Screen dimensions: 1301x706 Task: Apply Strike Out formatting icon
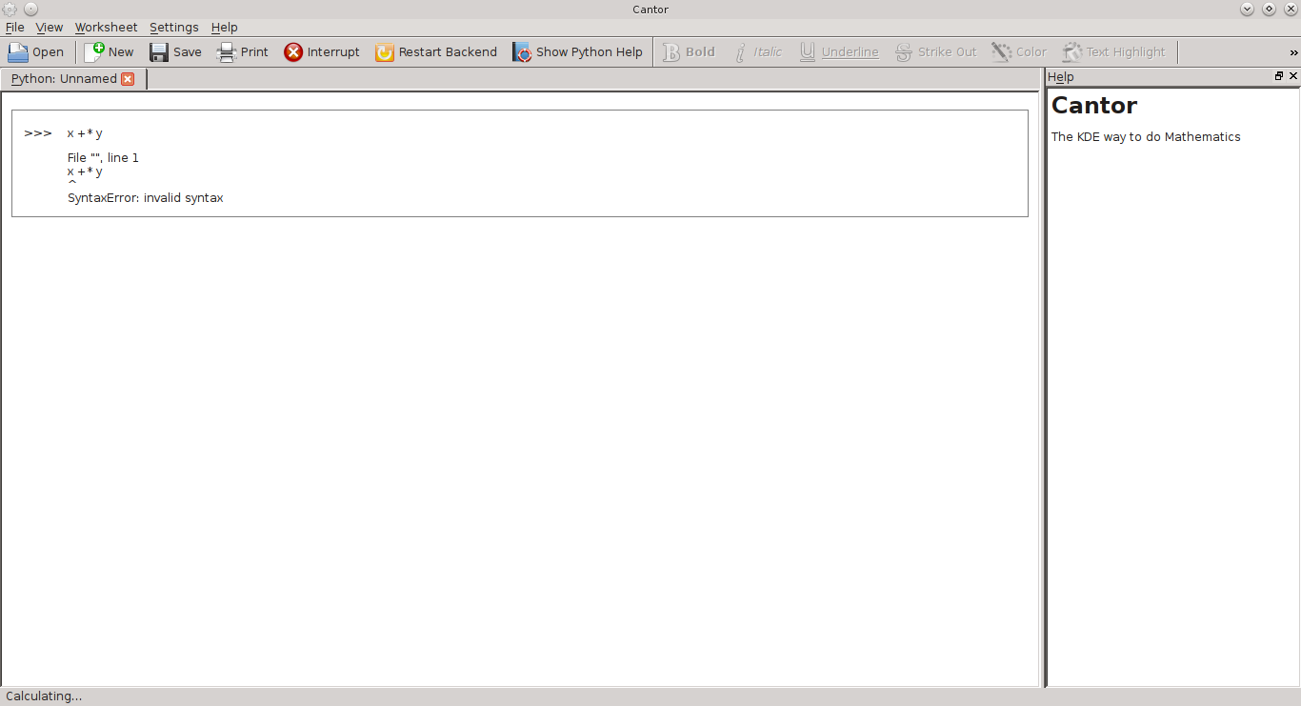[904, 52]
